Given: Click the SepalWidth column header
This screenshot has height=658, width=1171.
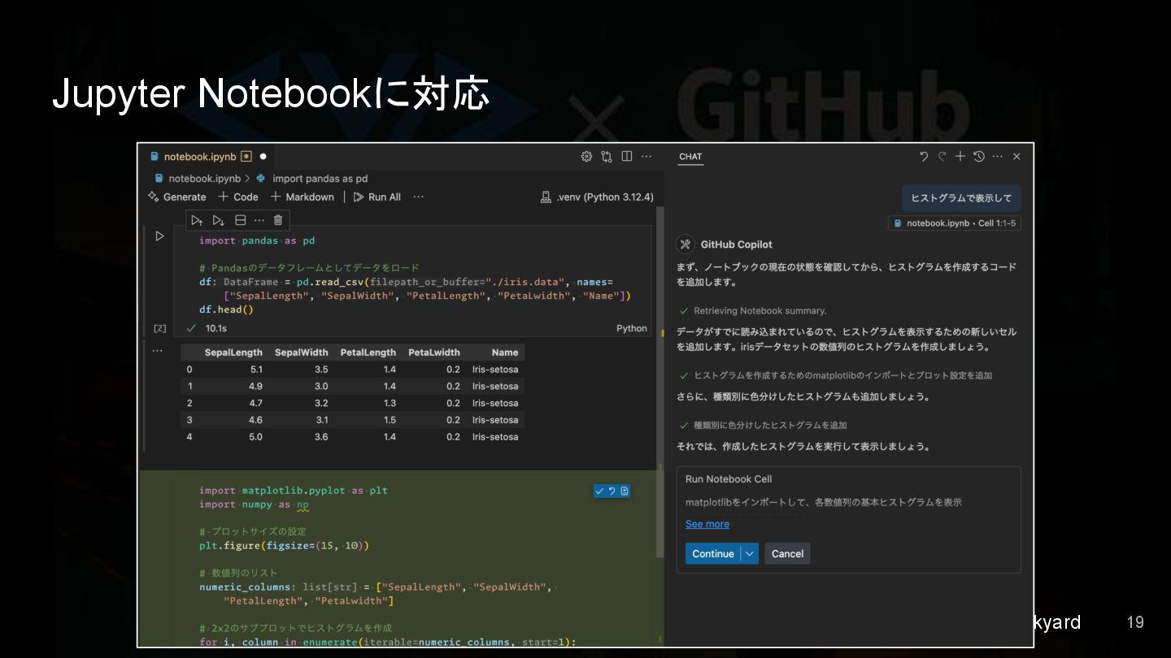Looking at the screenshot, I should [302, 353].
